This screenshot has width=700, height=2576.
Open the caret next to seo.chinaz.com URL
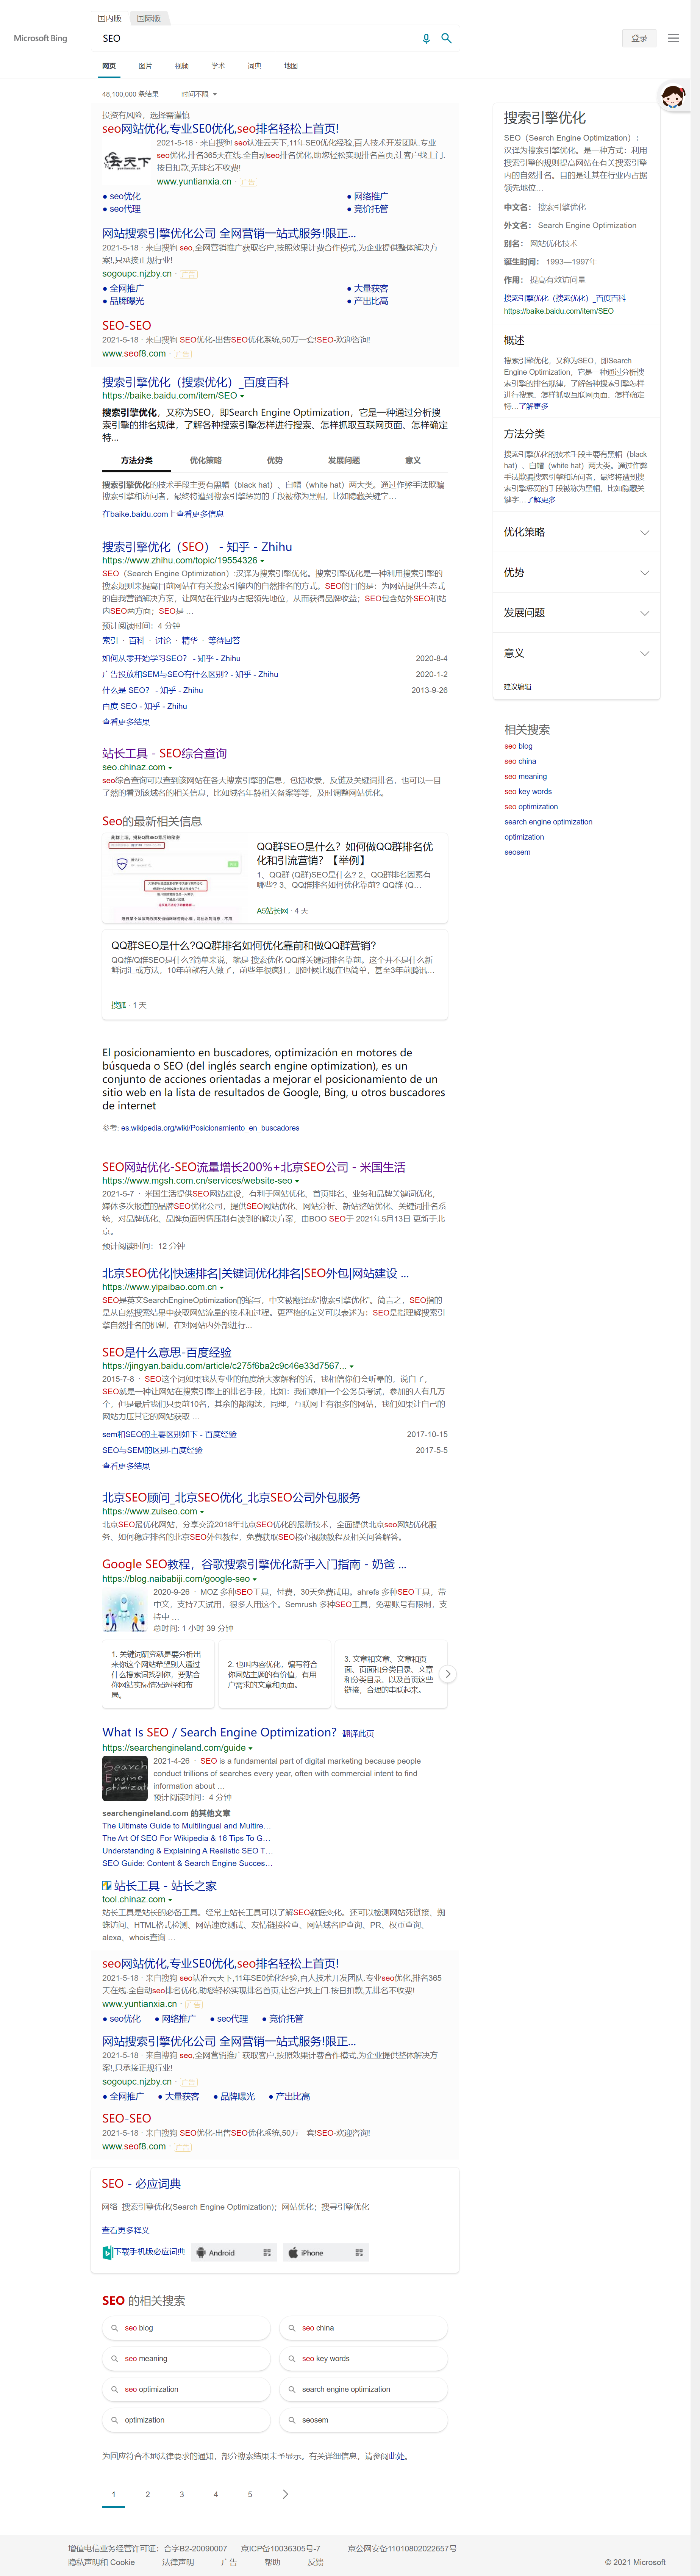[170, 768]
